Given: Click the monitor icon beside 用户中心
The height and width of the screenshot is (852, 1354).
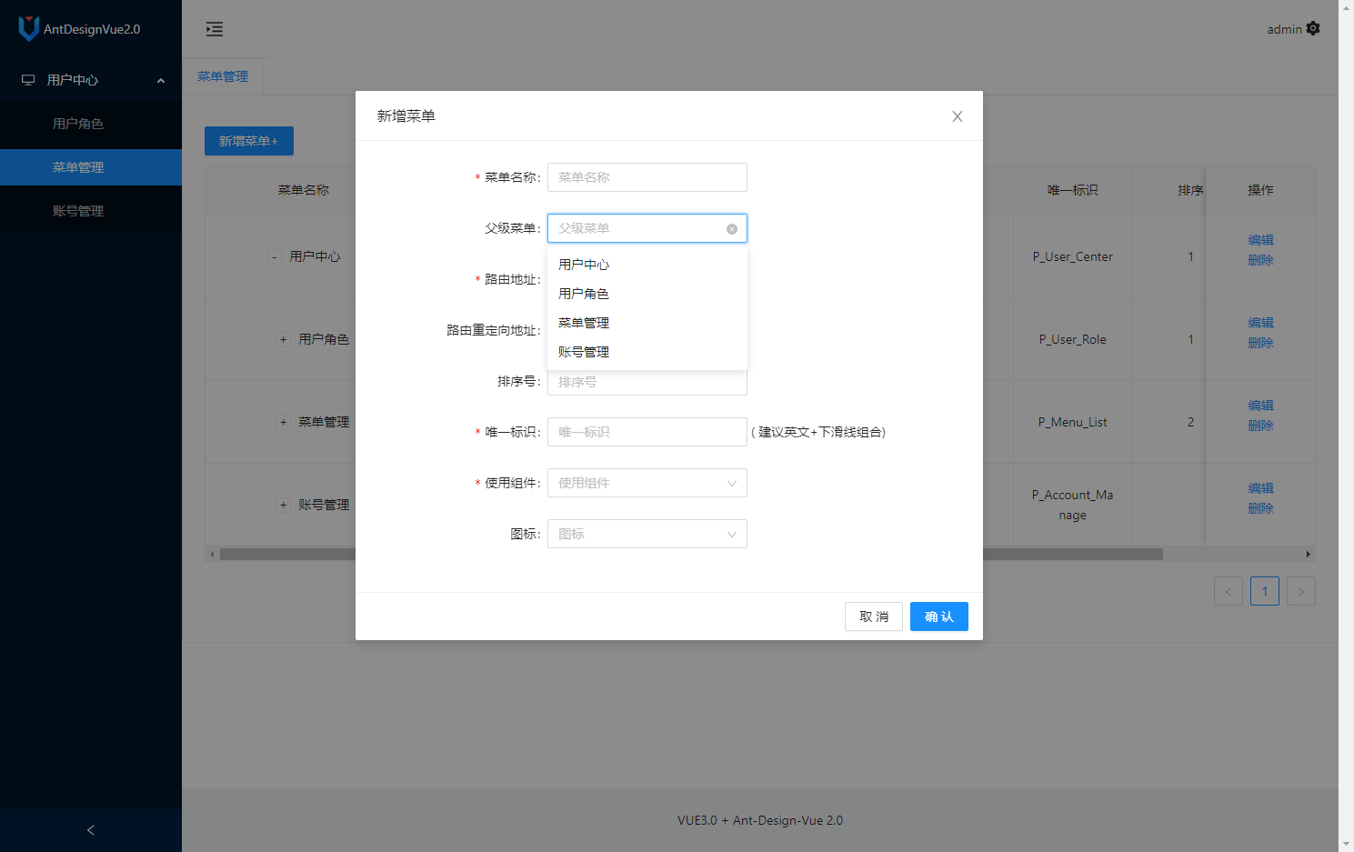Looking at the screenshot, I should (x=28, y=80).
